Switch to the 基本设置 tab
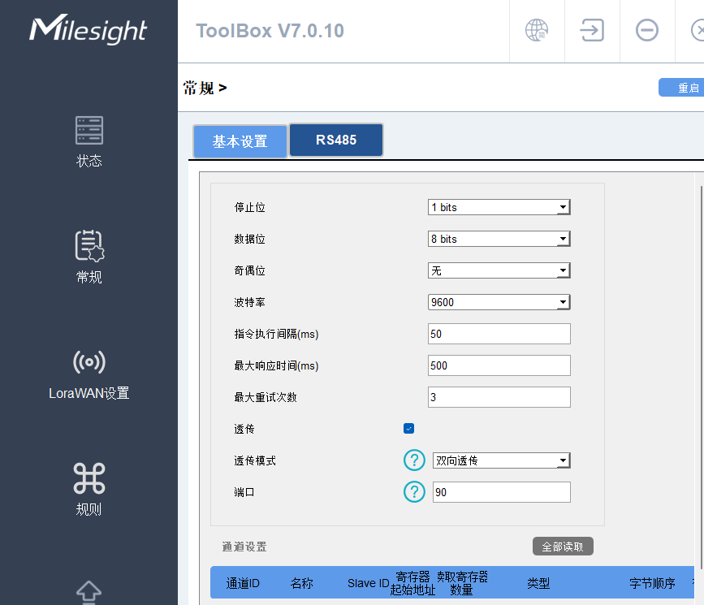 [240, 141]
